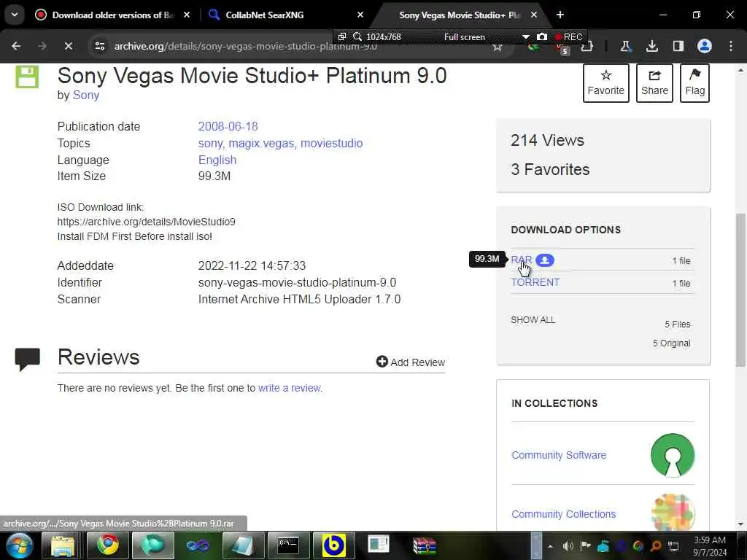Viewport: 747px width, 560px height.
Task: Click the Community Software green logo thumbnail
Action: coord(673,455)
